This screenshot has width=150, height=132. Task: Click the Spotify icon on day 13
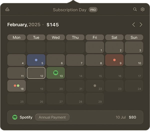click(55, 73)
